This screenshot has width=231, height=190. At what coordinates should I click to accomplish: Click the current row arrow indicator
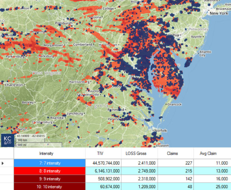pos(3,163)
